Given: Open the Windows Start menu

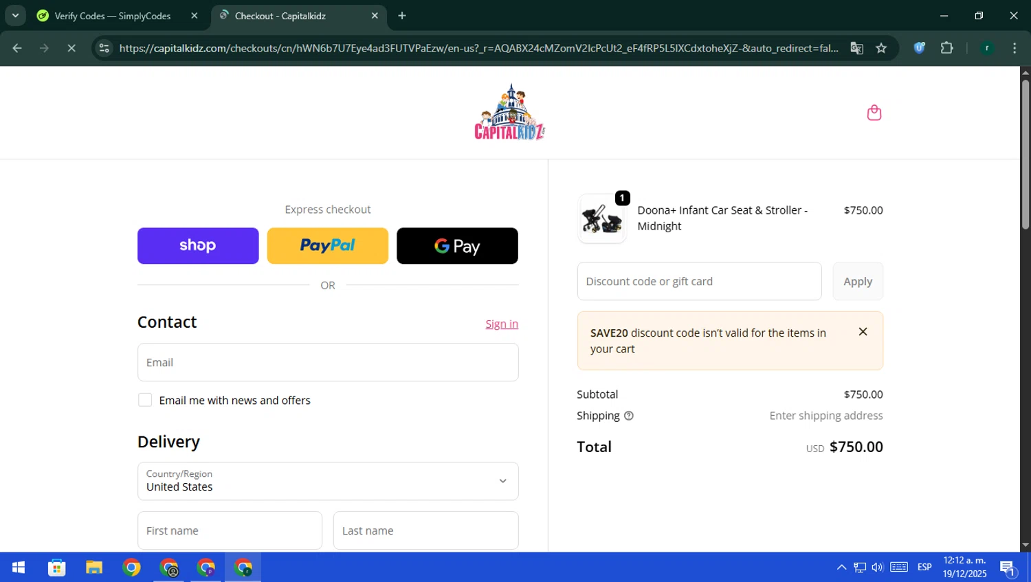Looking at the screenshot, I should pyautogui.click(x=19, y=568).
